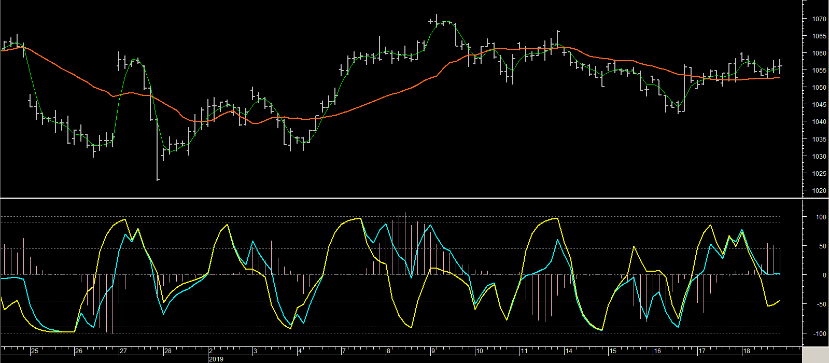Click date label 18 on time axis
829x363 pixels.
pyautogui.click(x=747, y=351)
